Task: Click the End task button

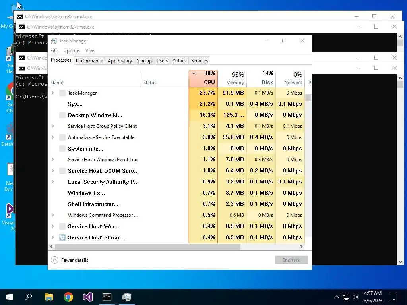Action: tap(291, 260)
